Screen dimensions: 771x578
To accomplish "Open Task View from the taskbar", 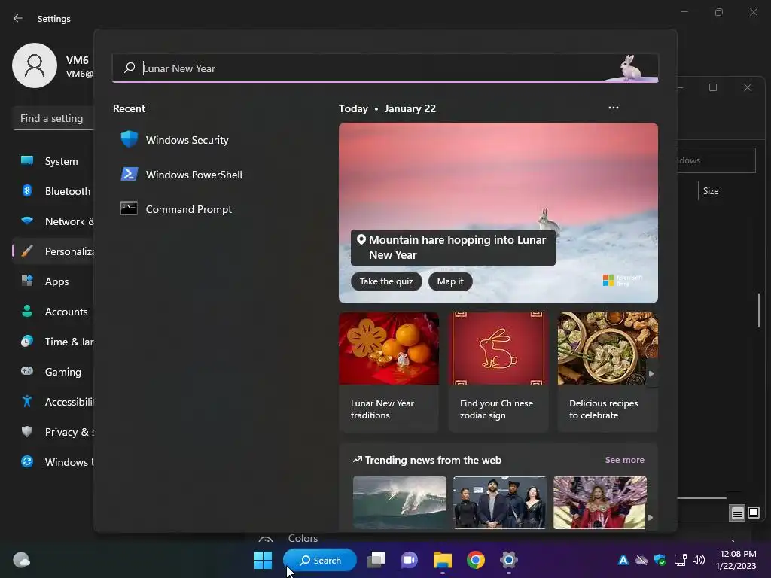I will tap(377, 560).
